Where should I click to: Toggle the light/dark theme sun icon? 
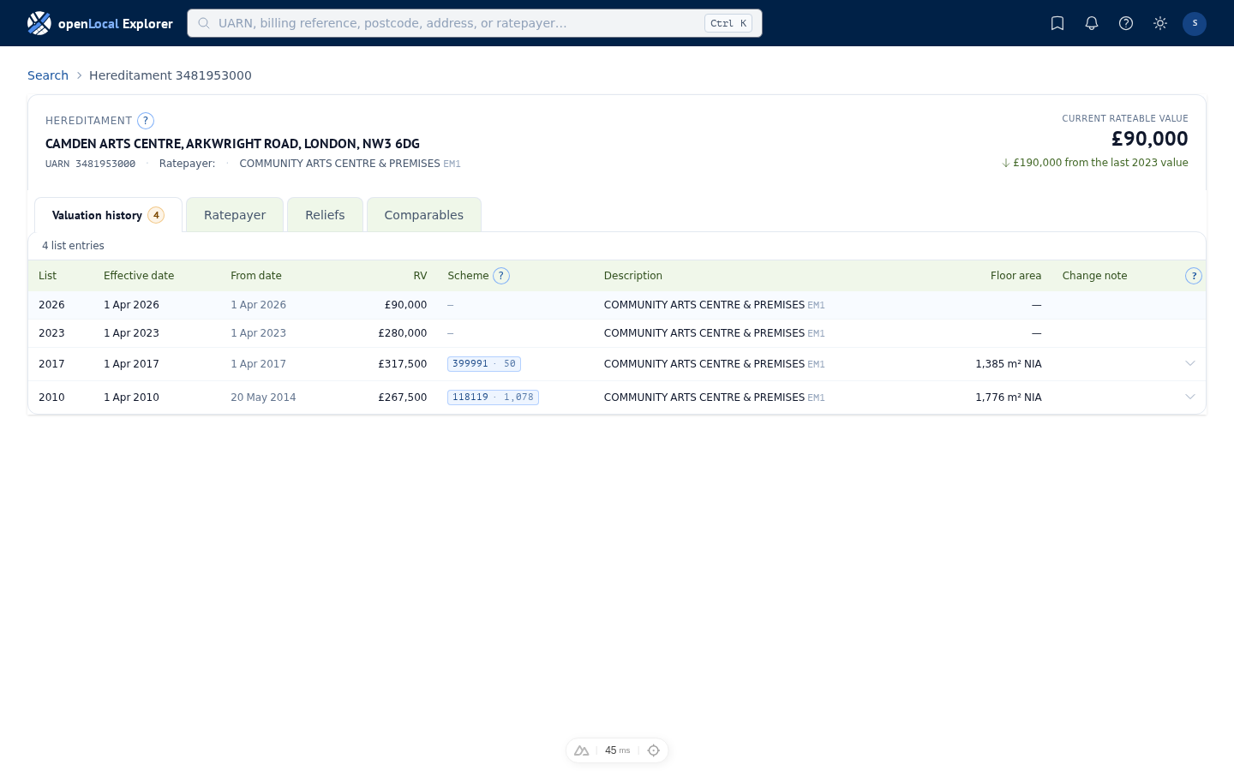1160,23
